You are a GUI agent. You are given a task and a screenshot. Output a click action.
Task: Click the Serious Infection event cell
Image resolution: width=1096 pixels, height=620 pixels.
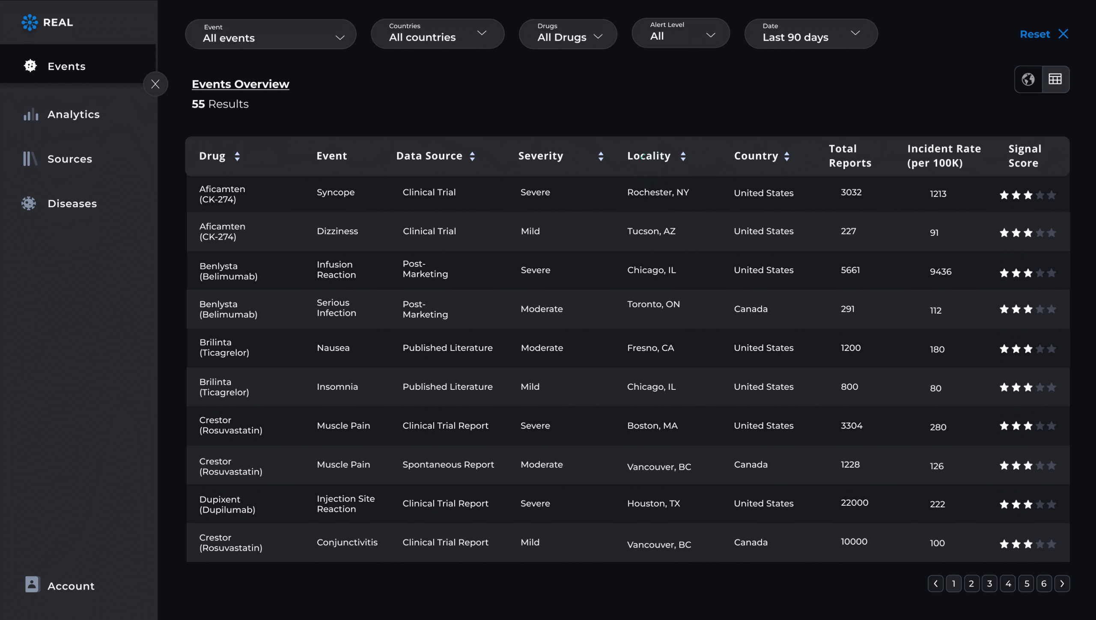[x=337, y=308]
